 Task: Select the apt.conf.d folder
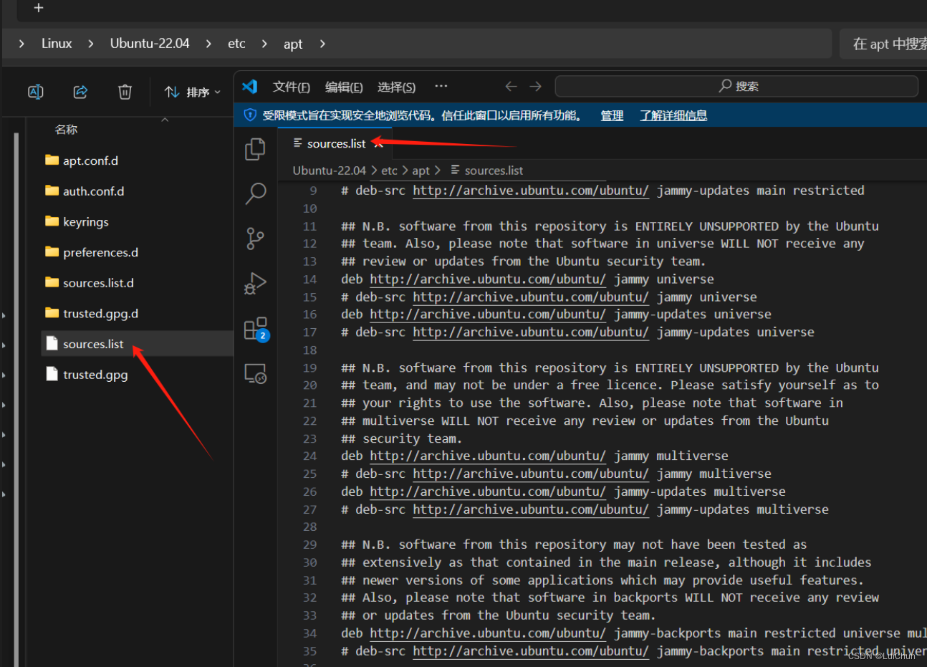click(x=90, y=160)
